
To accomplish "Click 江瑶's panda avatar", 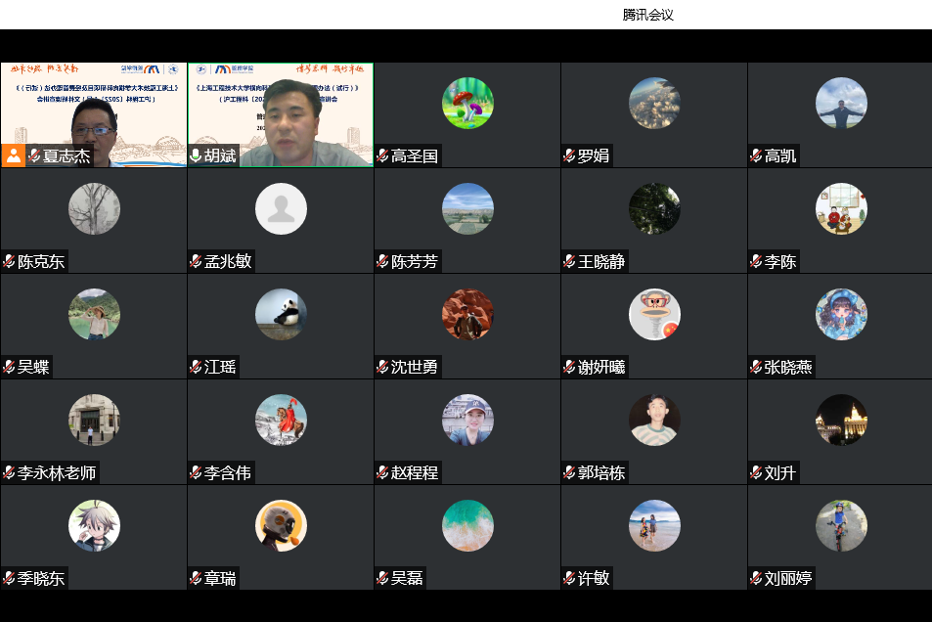I will point(281,315).
